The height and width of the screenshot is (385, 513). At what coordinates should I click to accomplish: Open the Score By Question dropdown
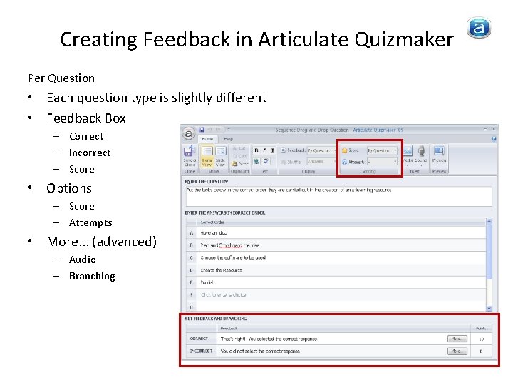[x=382, y=150]
